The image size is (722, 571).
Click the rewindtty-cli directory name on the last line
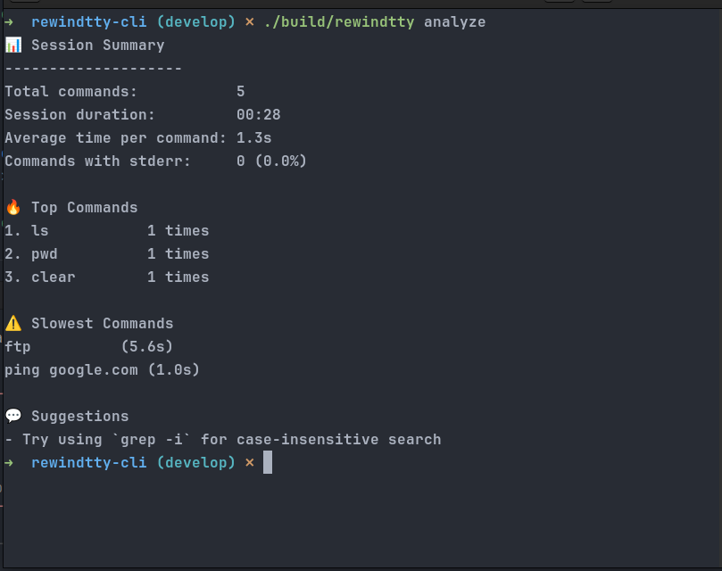(88, 462)
